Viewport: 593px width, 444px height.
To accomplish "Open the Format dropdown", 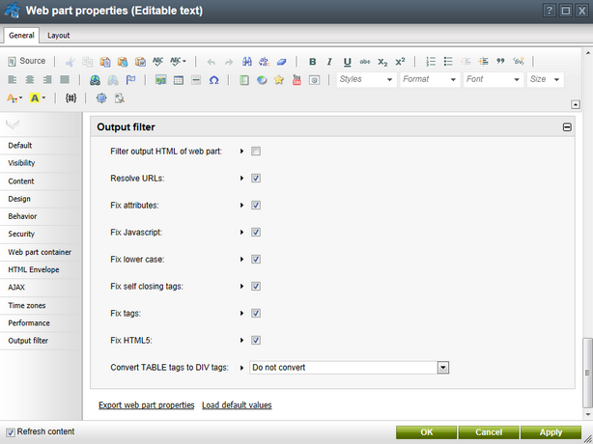I will pos(430,79).
